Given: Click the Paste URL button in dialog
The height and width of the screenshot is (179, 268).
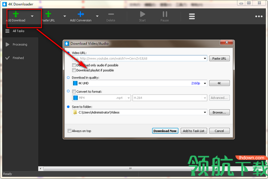Looking at the screenshot, I should [219, 59].
